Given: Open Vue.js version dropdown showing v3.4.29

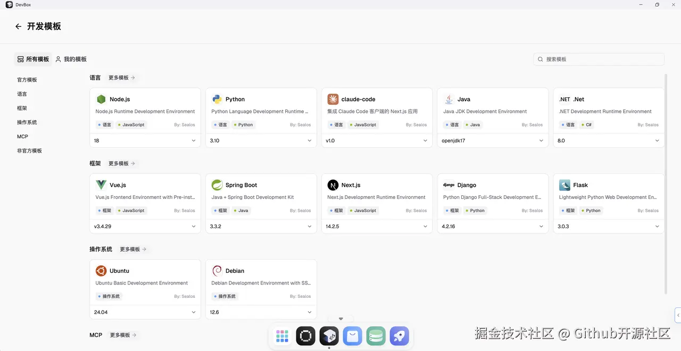Looking at the screenshot, I should (x=145, y=227).
